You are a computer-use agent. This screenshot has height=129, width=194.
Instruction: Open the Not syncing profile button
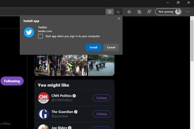tap(168, 12)
